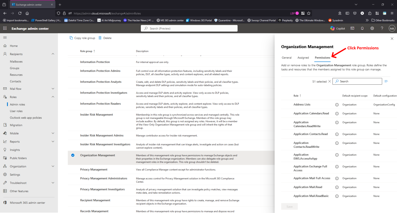Open Other Bookmarks folder
This screenshot has height=213, width=397.
(x=383, y=20)
